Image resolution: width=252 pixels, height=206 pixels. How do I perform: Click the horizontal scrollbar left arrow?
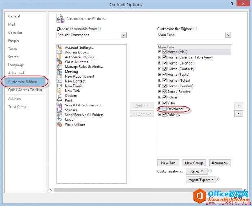click(51, 190)
